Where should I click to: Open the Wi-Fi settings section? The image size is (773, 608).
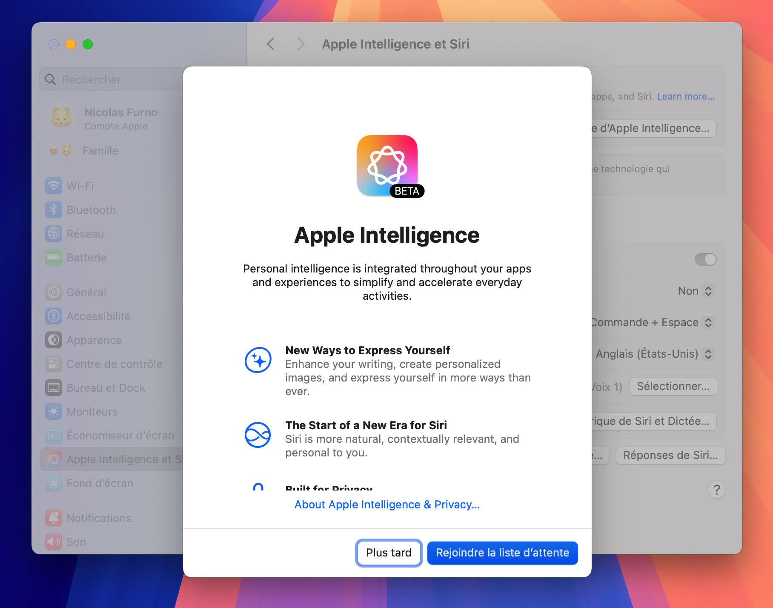(81, 186)
